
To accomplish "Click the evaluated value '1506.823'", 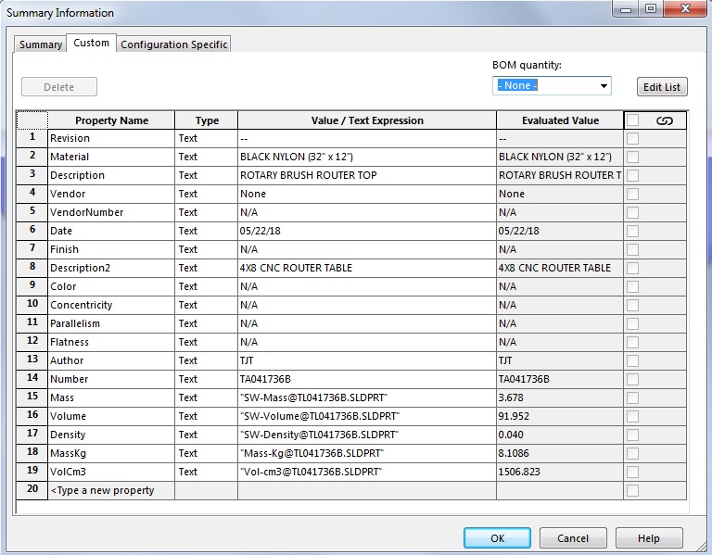I will coord(560,472).
